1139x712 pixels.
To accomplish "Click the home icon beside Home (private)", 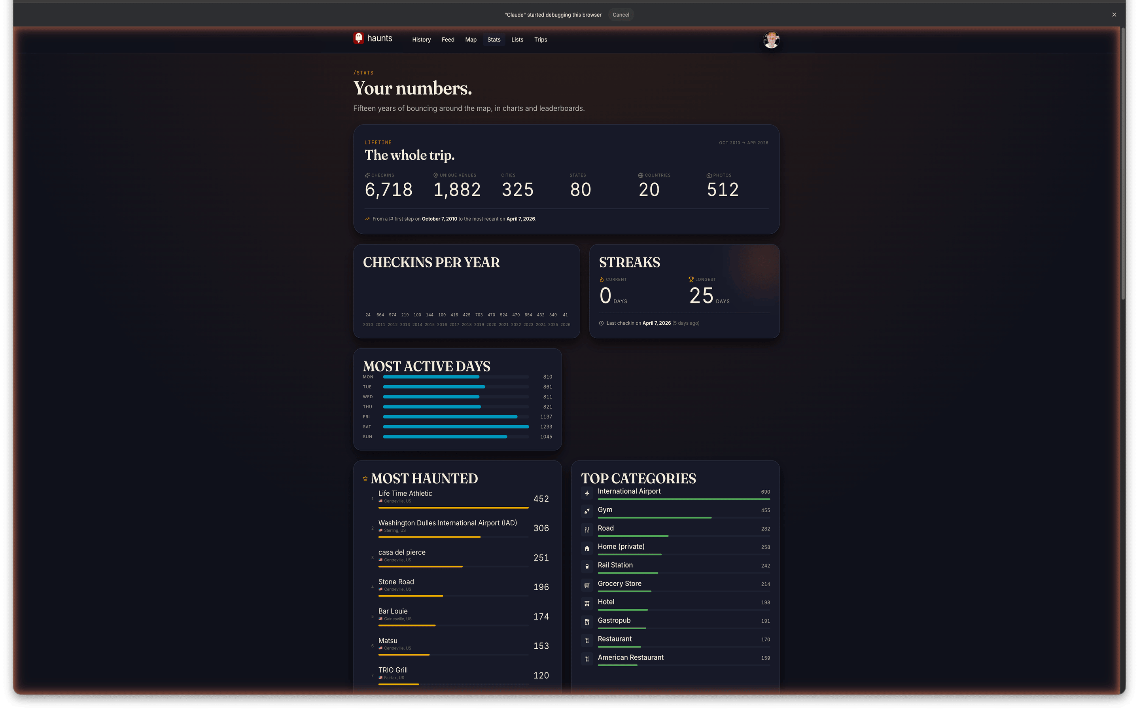I will (587, 548).
